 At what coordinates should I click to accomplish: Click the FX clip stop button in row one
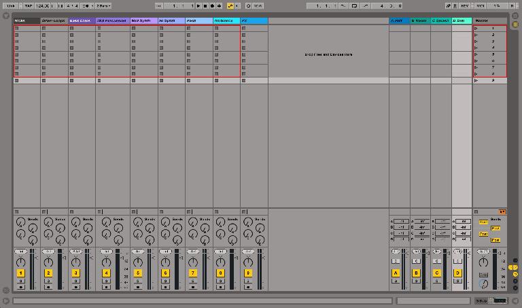[244, 29]
